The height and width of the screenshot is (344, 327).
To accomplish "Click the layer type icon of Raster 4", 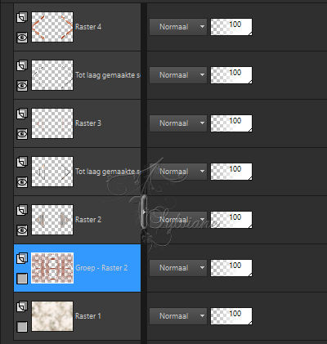I will point(22,18).
